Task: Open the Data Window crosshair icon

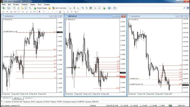Action: 18,8
